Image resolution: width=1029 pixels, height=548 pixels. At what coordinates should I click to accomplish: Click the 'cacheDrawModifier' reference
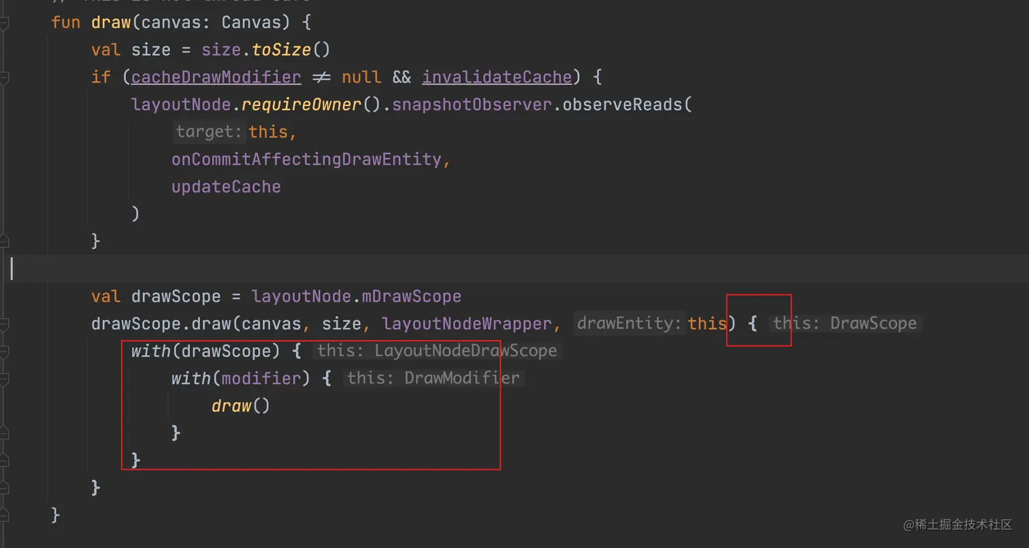coord(216,77)
